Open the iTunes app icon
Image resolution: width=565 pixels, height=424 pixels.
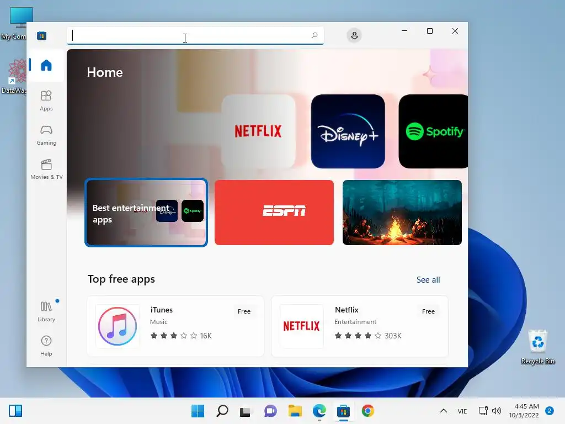click(118, 326)
